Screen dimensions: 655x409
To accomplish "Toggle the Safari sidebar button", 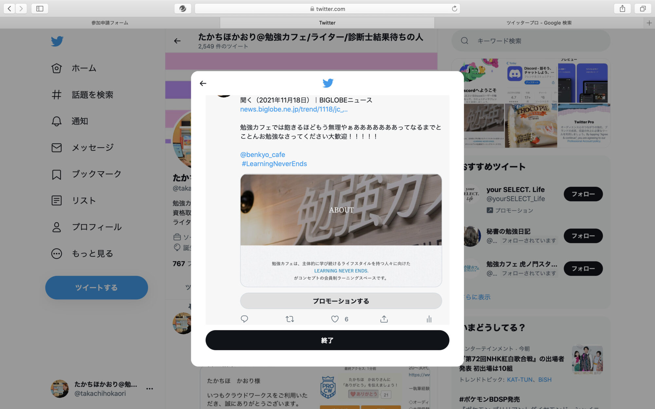I will click(40, 9).
